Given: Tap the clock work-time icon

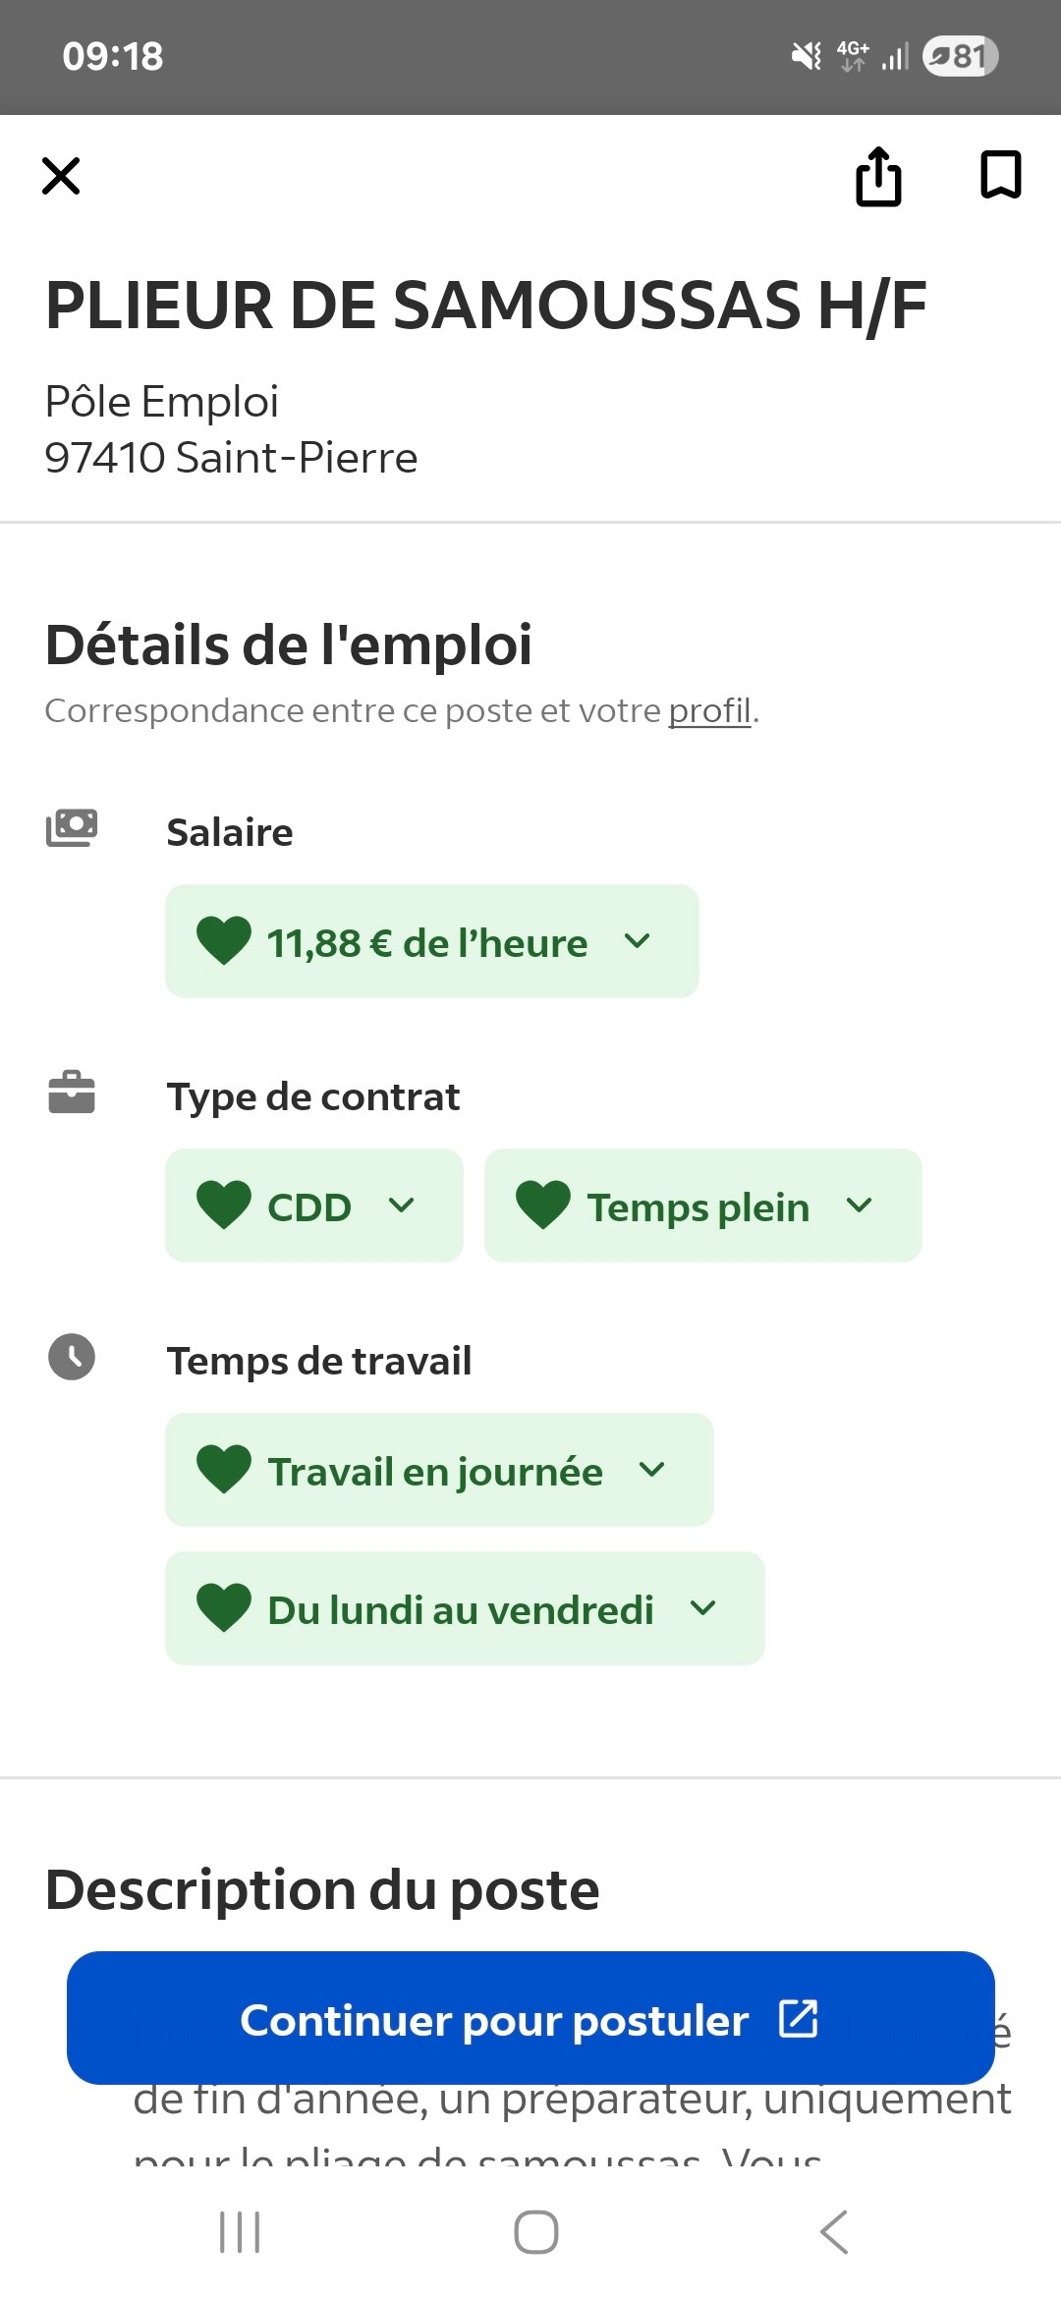Looking at the screenshot, I should coord(72,1357).
